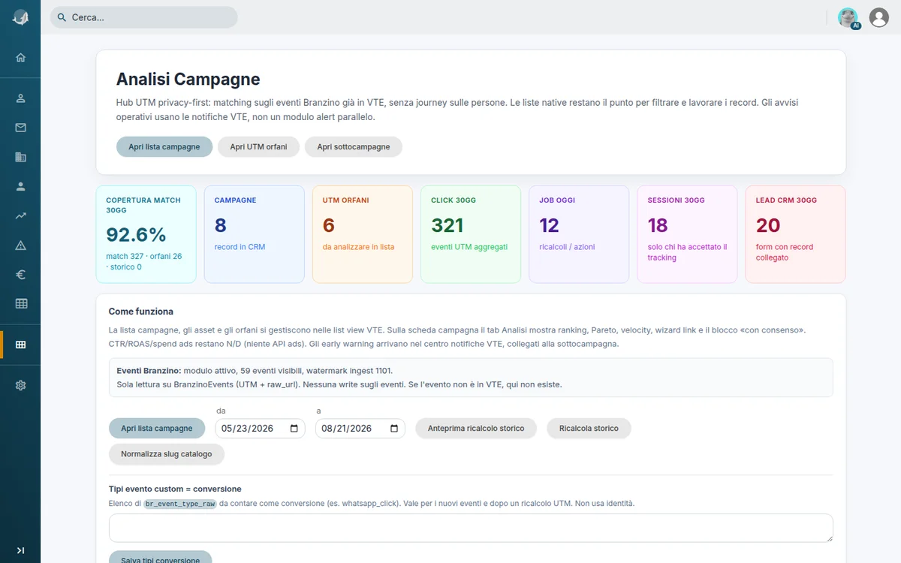Viewport: 901px width, 563px height.
Task: Click the 'Eventi Branzino:' info text
Action: (x=149, y=371)
